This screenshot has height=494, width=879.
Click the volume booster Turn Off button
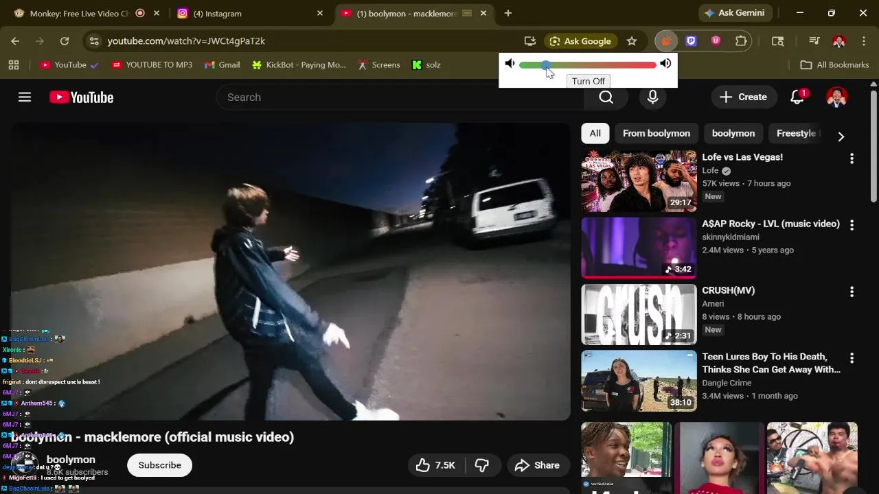[x=589, y=81]
